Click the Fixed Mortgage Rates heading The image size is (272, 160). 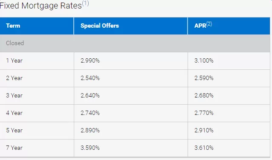[x=41, y=6]
